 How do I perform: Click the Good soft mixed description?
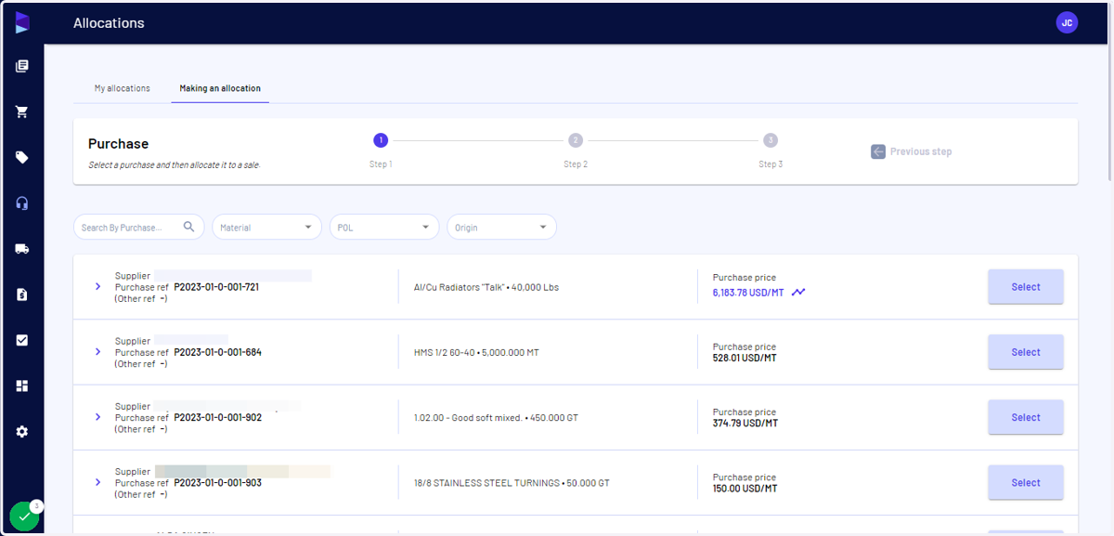coord(496,417)
